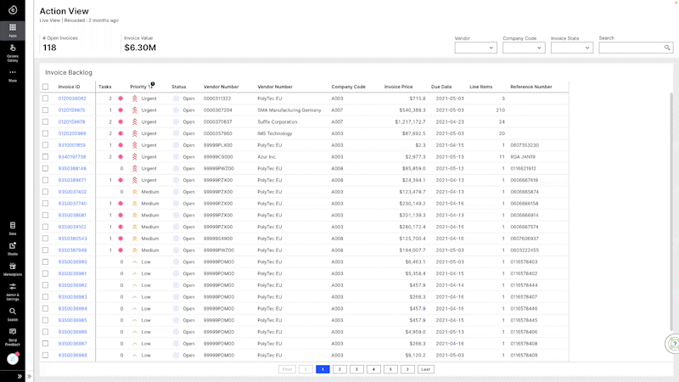
Task: Select checkbox for invoice 9350036983
Action: tap(46, 296)
